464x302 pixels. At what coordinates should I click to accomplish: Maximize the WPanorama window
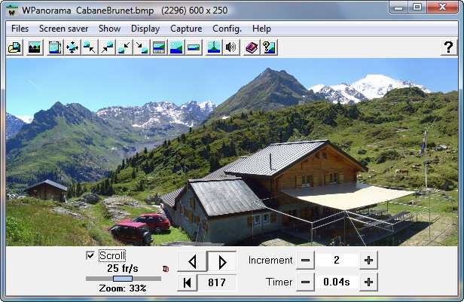pyautogui.click(x=417, y=7)
